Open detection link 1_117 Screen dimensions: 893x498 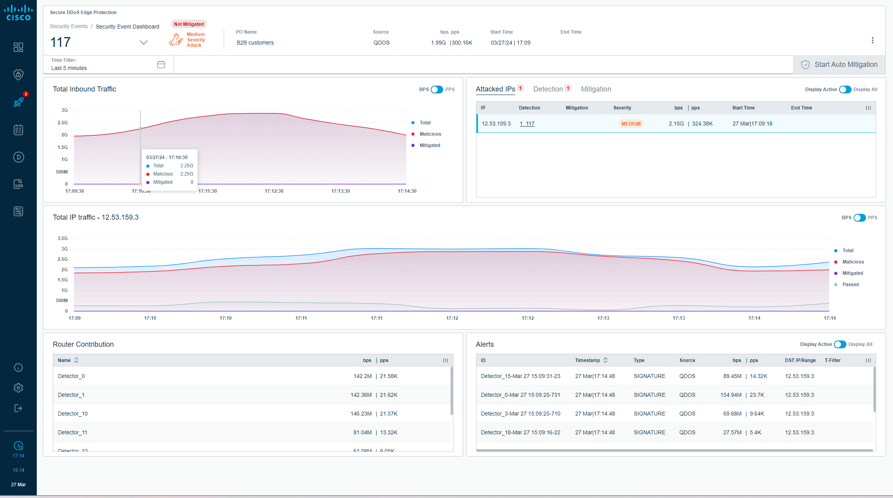click(527, 124)
